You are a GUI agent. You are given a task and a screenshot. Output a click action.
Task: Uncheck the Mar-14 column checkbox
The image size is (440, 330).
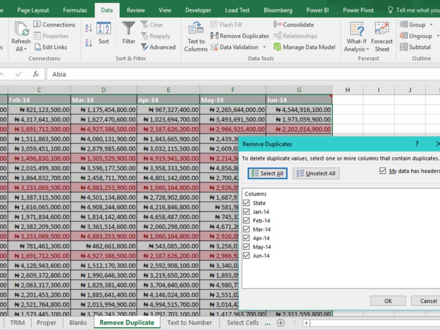pos(247,229)
